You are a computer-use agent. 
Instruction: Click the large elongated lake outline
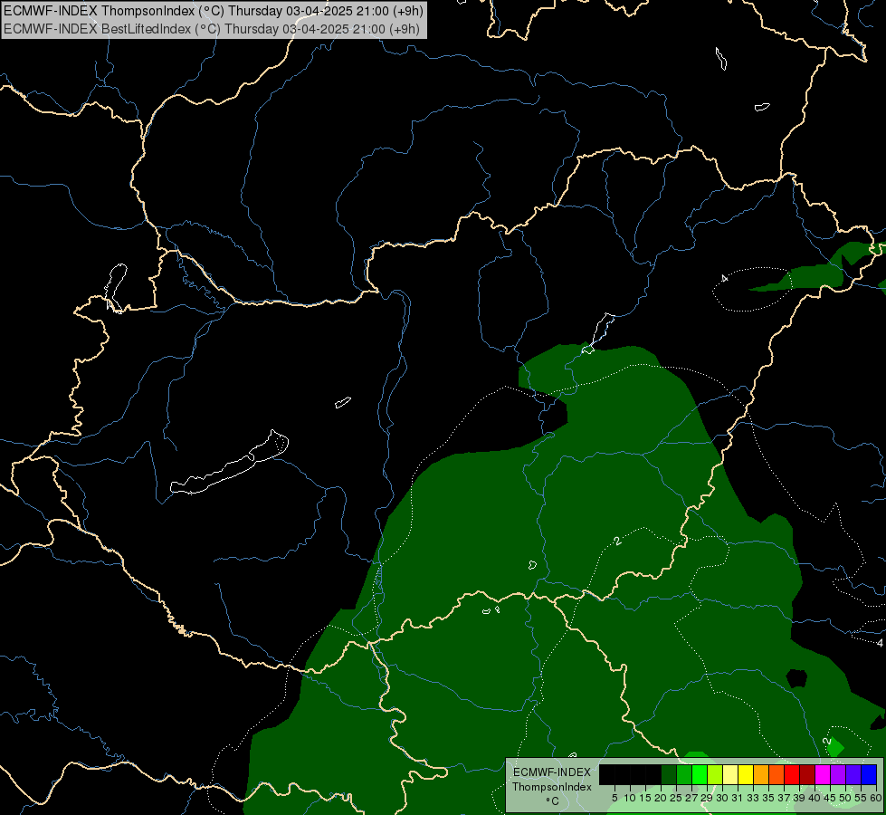(x=229, y=462)
